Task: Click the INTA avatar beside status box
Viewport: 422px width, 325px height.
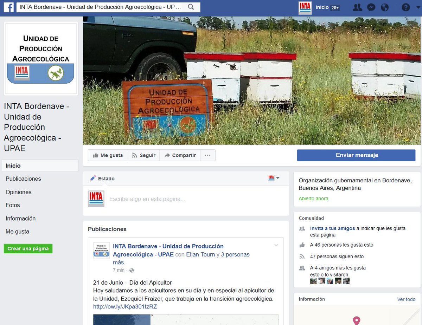Action: (x=96, y=199)
